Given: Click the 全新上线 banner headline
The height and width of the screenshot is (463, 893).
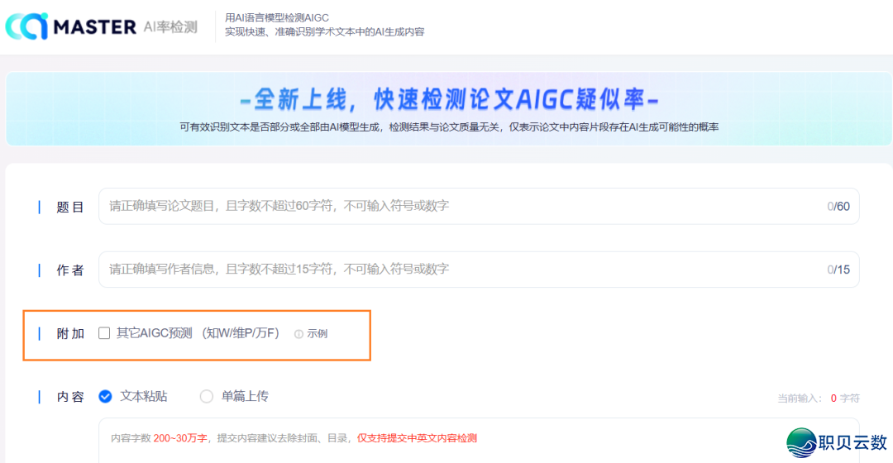Looking at the screenshot, I should click(x=449, y=100).
